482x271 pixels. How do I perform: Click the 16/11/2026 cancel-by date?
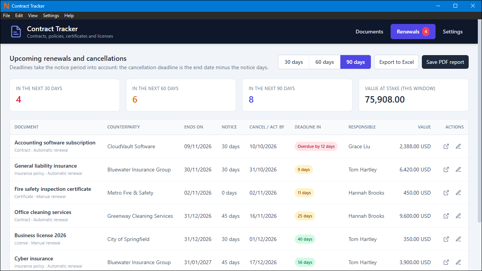(x=263, y=216)
